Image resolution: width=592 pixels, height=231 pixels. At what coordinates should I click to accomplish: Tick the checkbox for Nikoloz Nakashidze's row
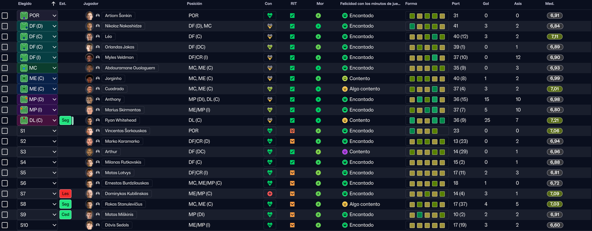click(5, 26)
